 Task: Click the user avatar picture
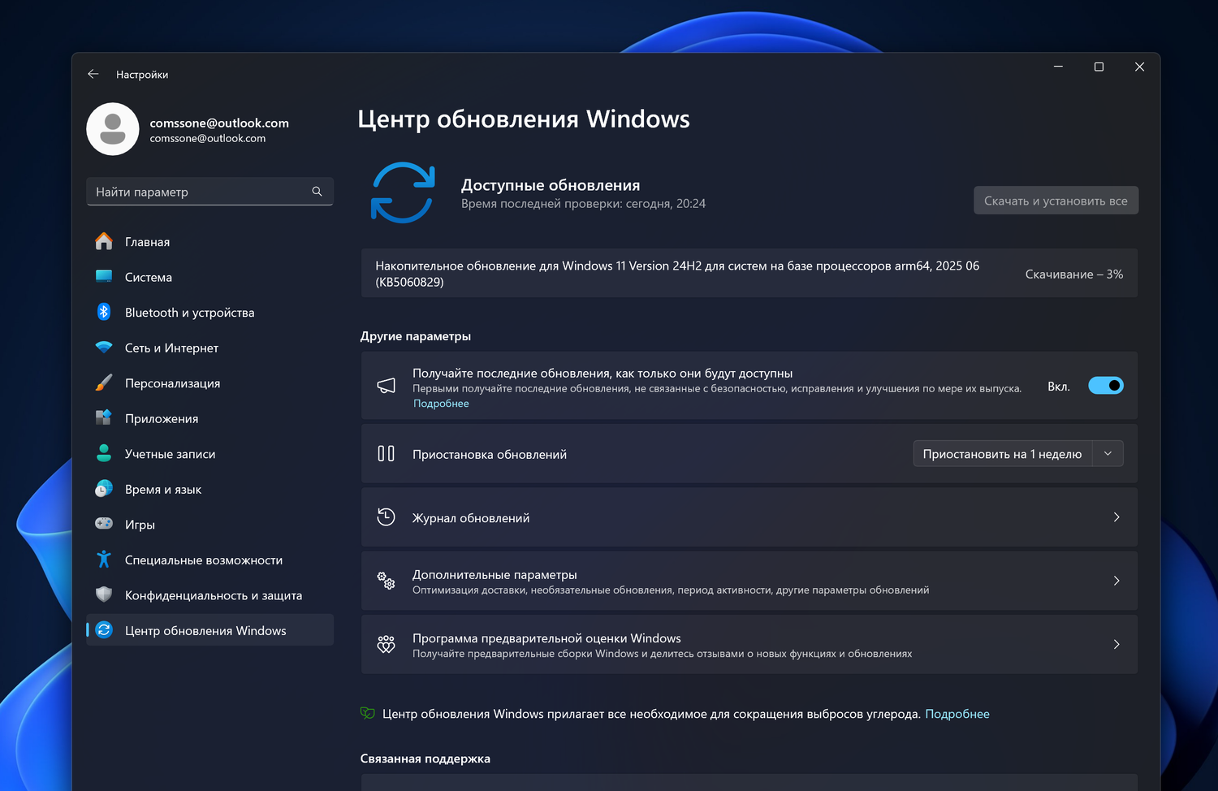pos(113,129)
